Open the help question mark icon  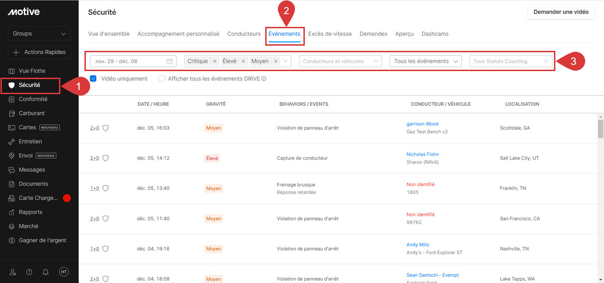pyautogui.click(x=29, y=272)
